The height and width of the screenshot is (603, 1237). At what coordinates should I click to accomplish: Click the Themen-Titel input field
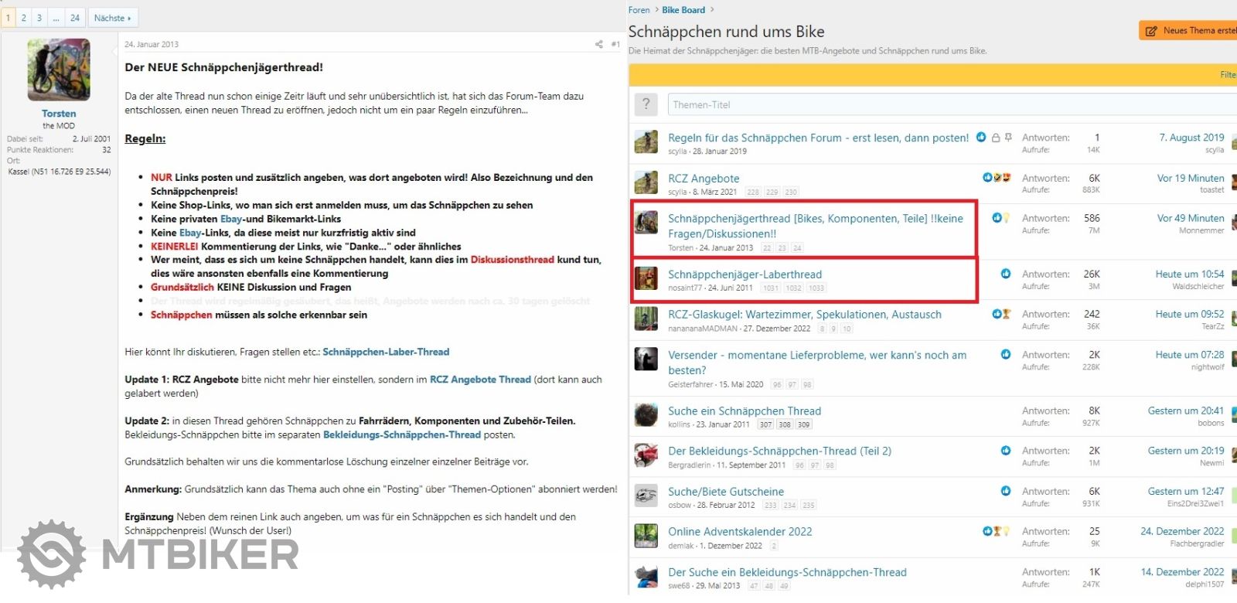(951, 104)
